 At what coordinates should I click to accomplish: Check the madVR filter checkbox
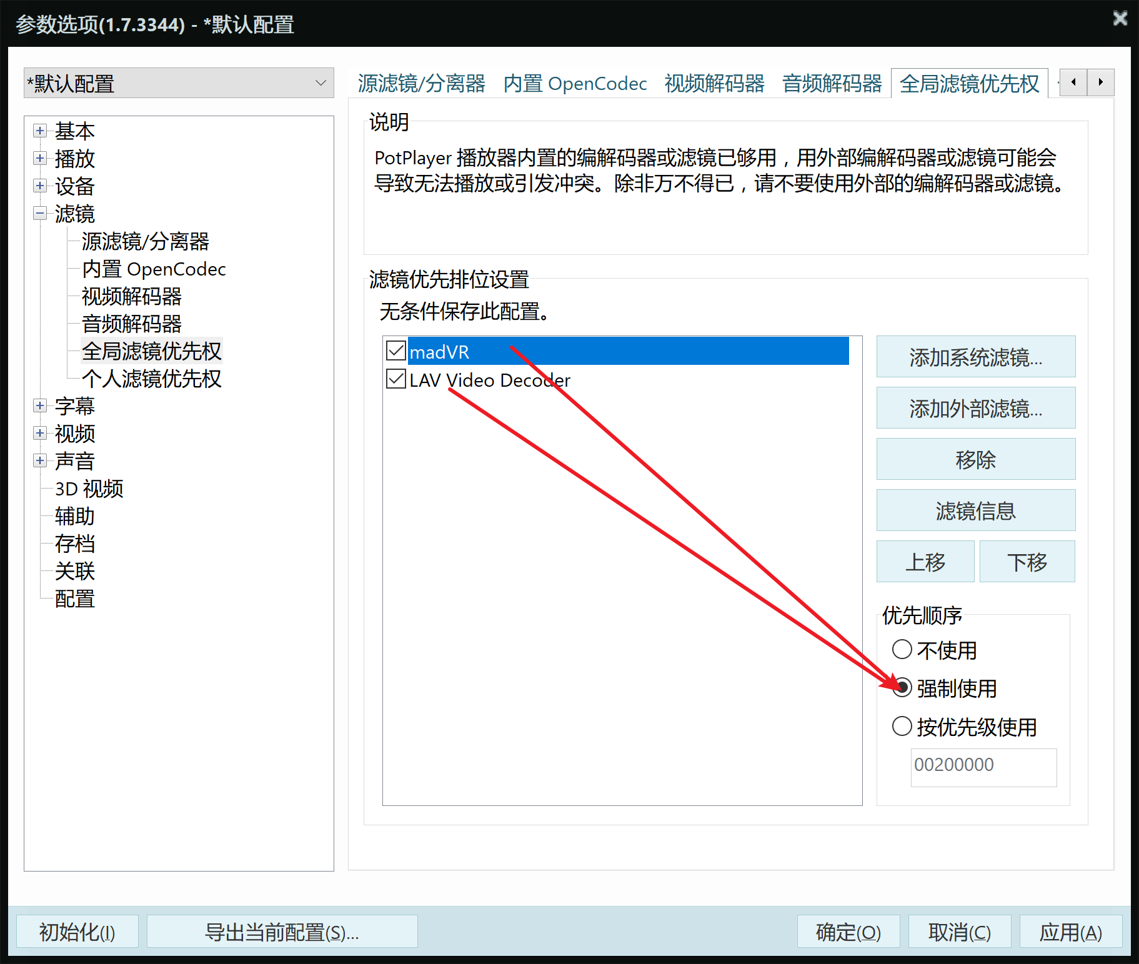click(395, 350)
